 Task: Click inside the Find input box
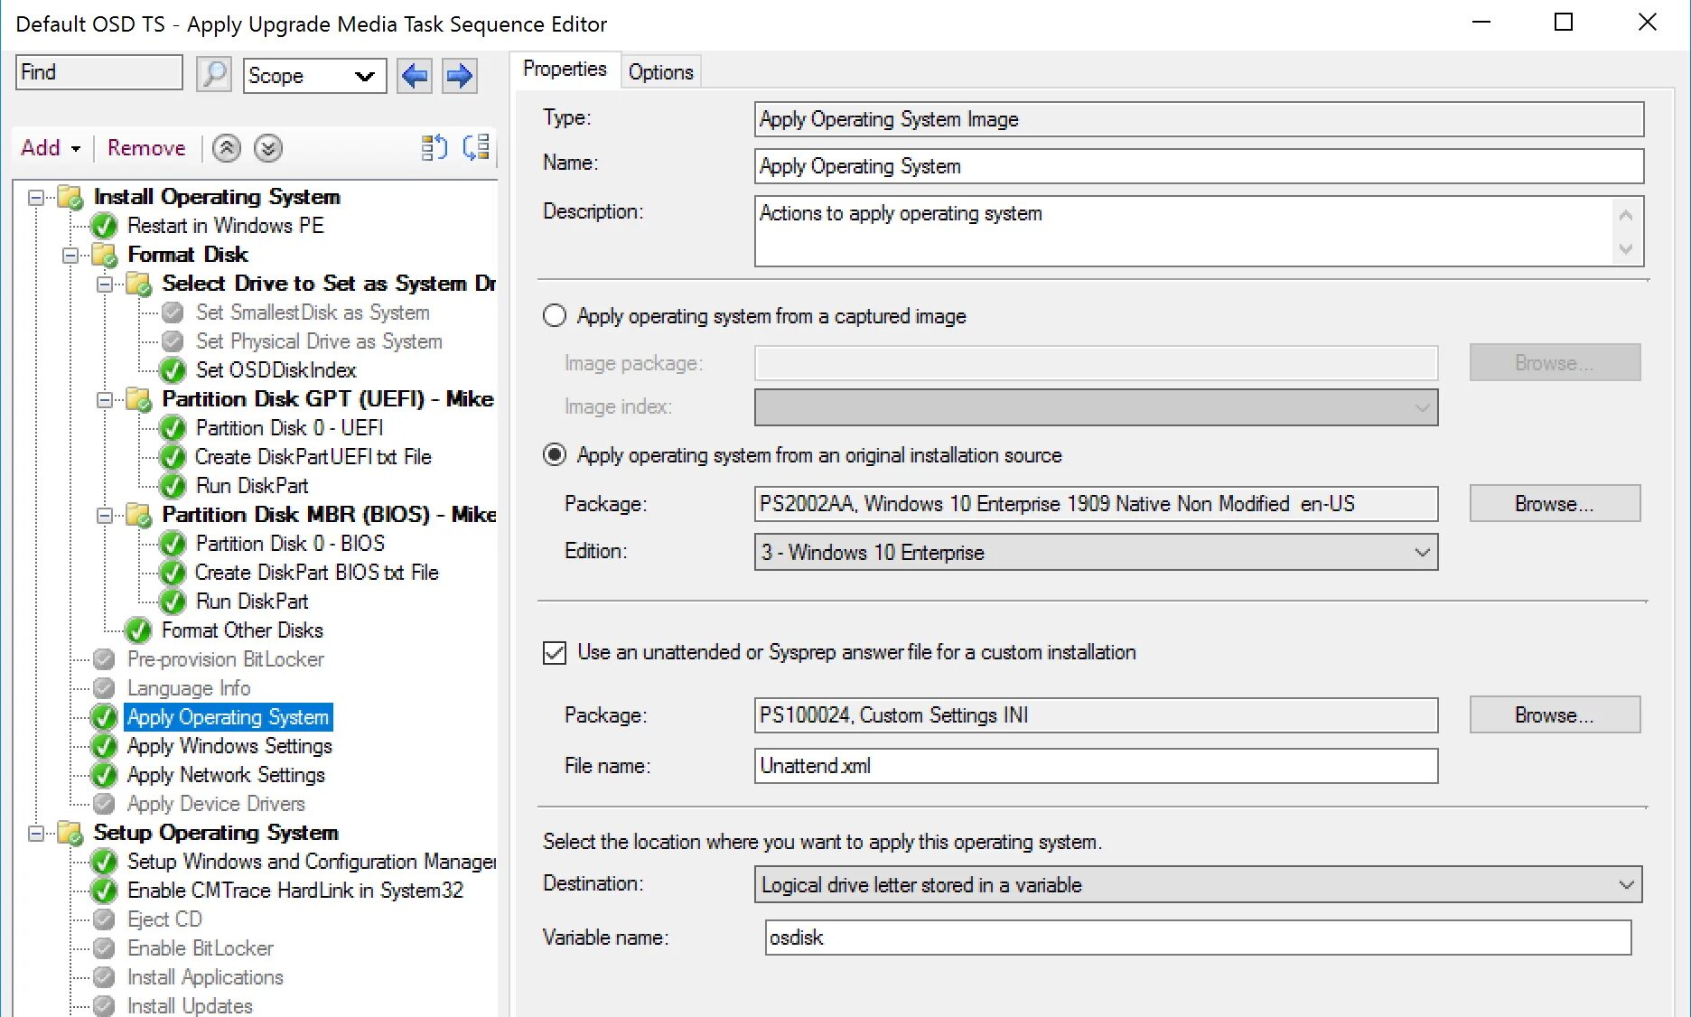[99, 72]
